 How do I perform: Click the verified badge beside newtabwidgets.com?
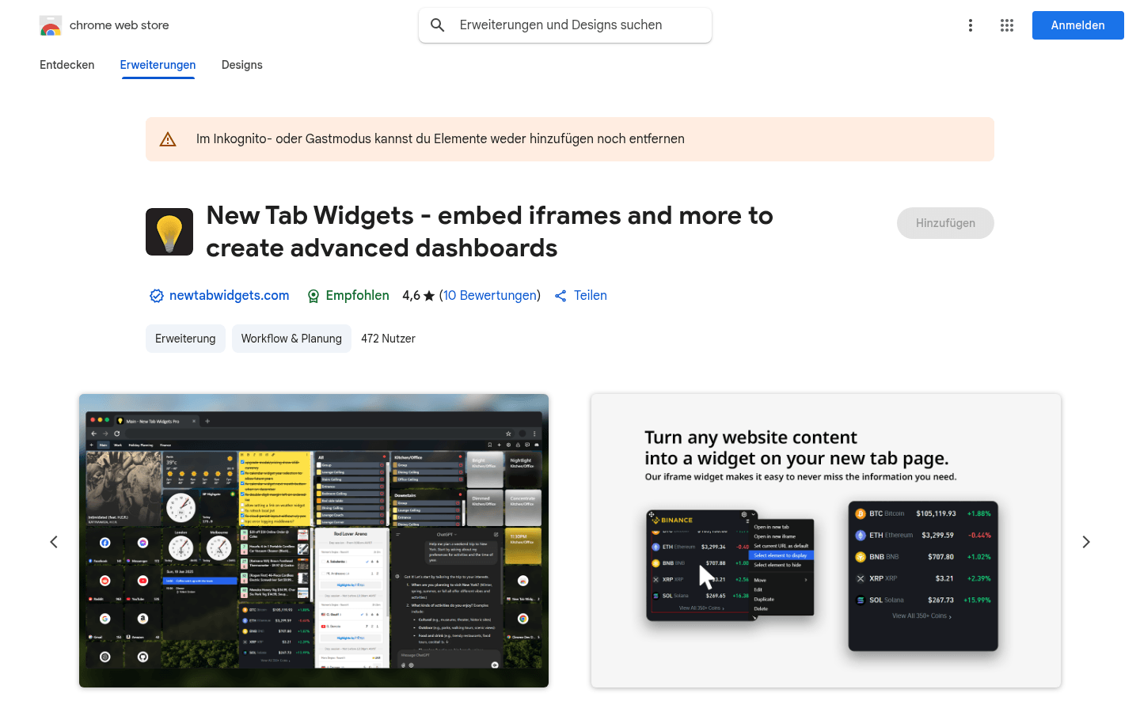pos(157,296)
